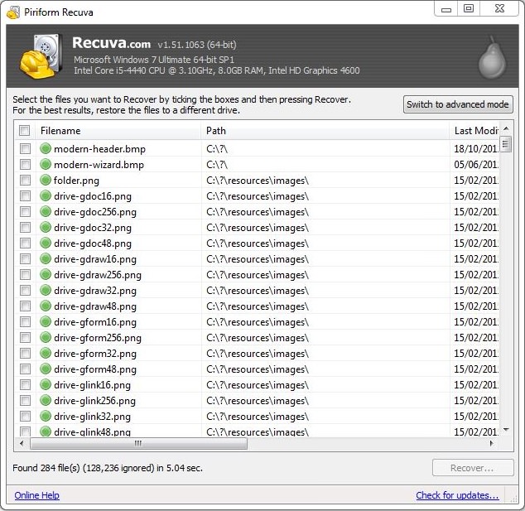This screenshot has height=511, width=525.
Task: Click path cell of folder.png row
Action: pyautogui.click(x=325, y=181)
